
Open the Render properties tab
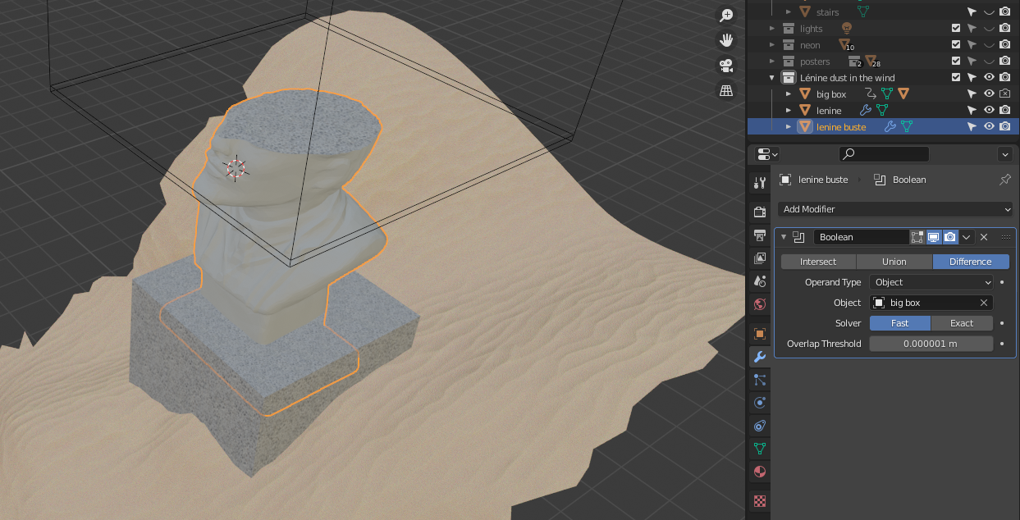[x=760, y=212]
